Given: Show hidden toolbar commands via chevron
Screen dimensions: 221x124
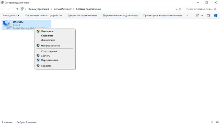Looking at the screenshot, I should [x=187, y=16].
